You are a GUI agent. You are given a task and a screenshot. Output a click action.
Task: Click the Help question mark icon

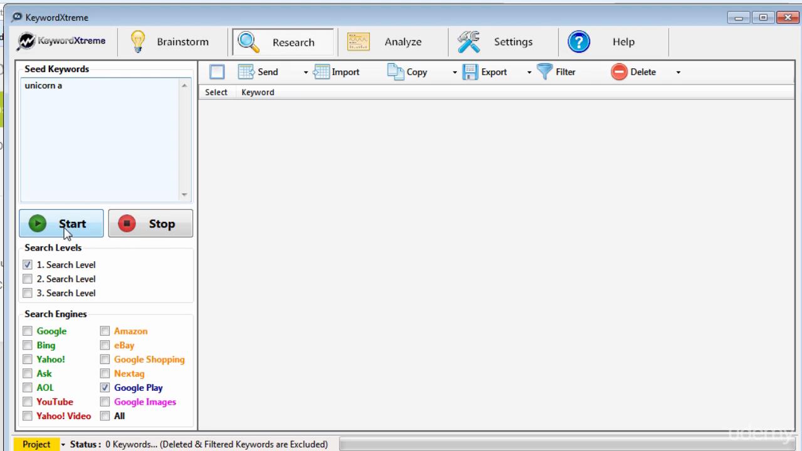pyautogui.click(x=579, y=42)
